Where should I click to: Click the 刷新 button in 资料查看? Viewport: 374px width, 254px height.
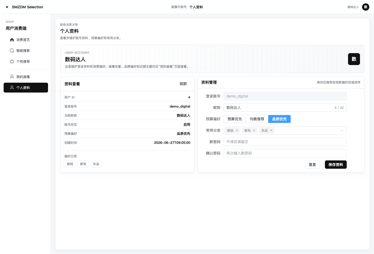click(x=183, y=84)
